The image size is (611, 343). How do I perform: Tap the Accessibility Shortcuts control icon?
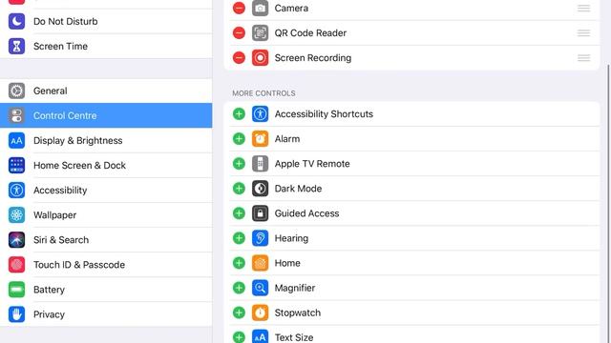point(260,114)
